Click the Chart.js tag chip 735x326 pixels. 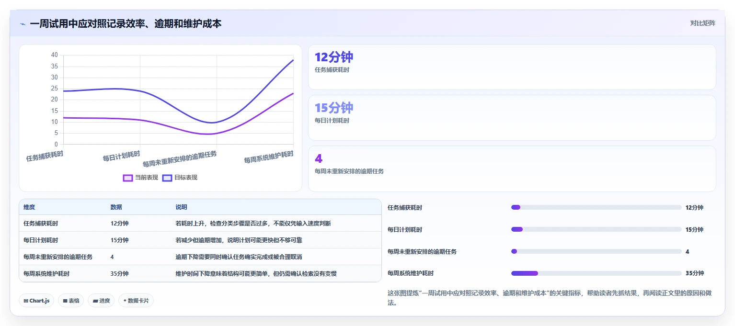point(37,301)
